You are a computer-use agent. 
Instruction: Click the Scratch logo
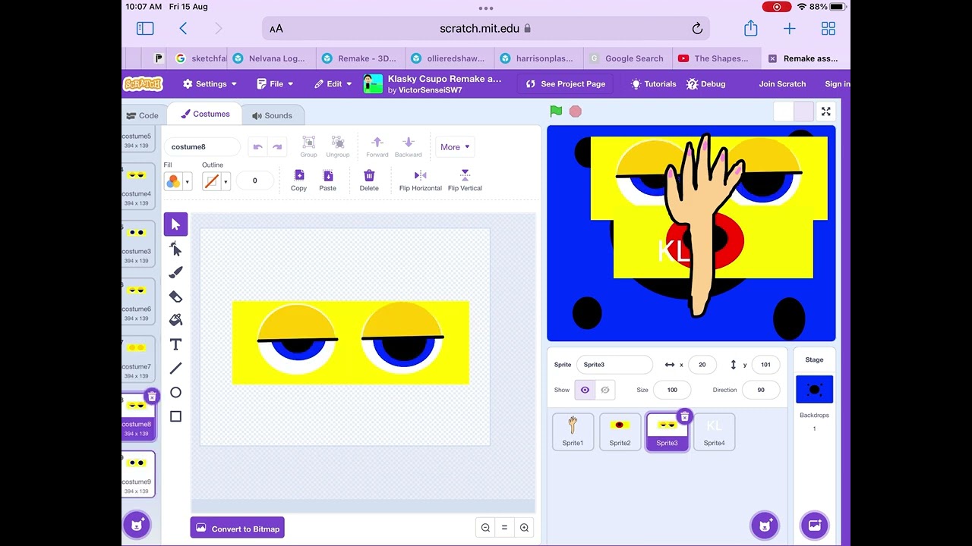point(143,84)
